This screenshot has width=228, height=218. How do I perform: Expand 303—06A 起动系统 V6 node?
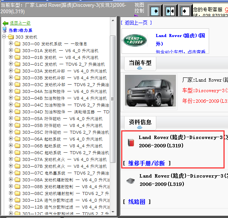click(11, 139)
